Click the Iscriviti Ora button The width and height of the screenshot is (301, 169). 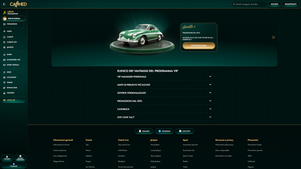[x=199, y=46]
